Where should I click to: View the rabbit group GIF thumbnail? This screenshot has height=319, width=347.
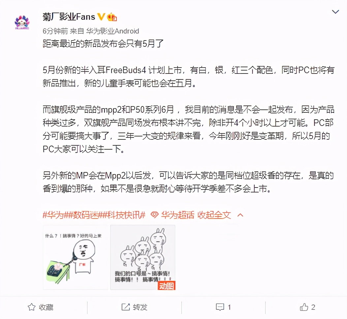pyautogui.click(x=143, y=257)
